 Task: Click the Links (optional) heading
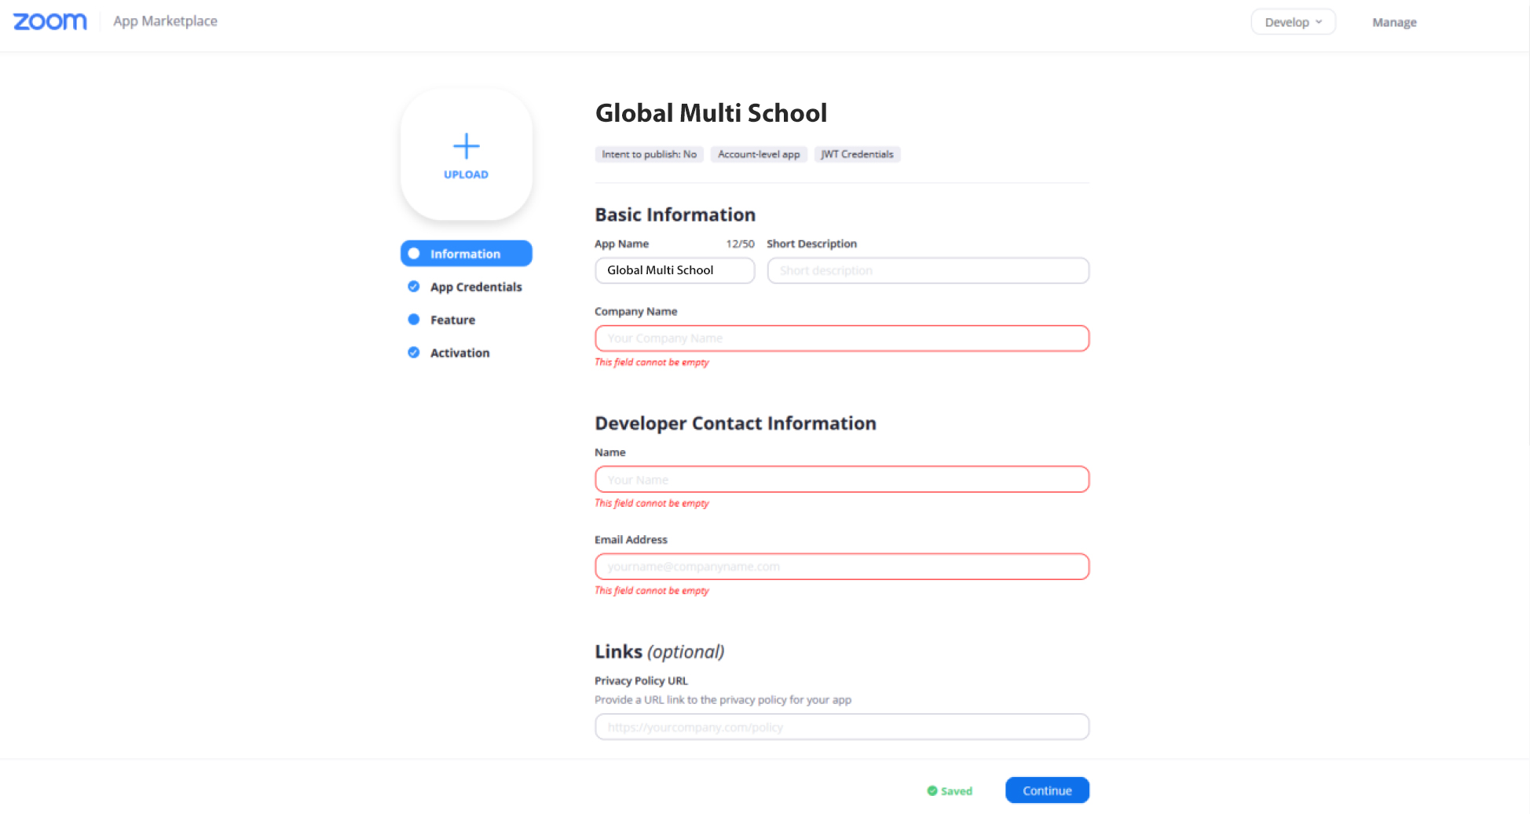(659, 652)
